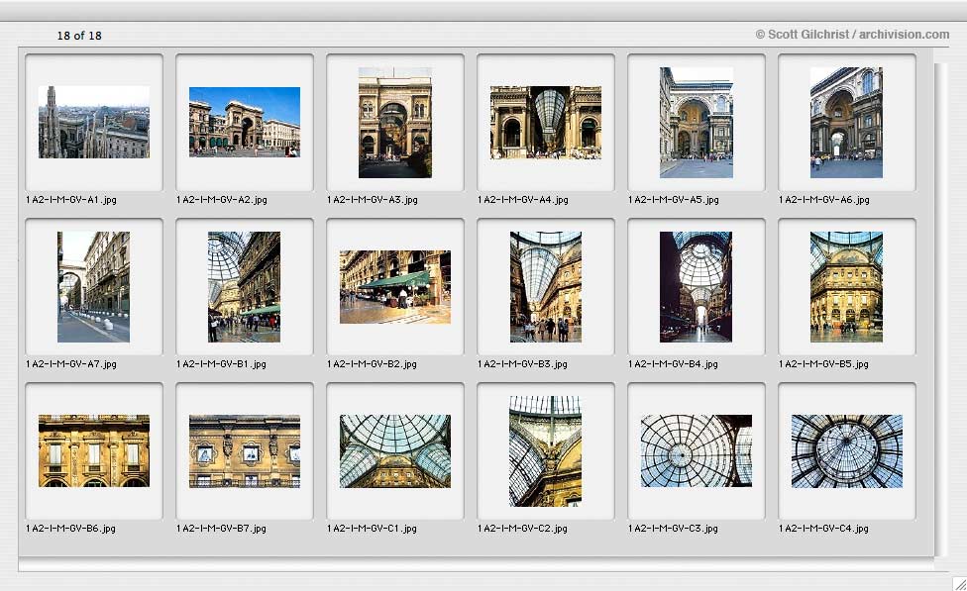Select thumbnail 1A2-I-M-GV-A3.jpg
Screen dimensions: 967x591
point(394,123)
